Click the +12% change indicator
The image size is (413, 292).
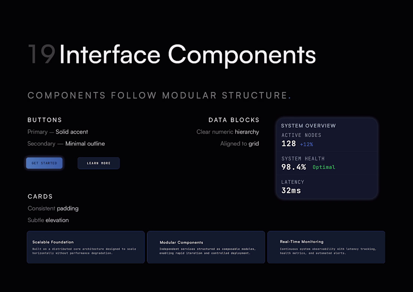(x=306, y=144)
